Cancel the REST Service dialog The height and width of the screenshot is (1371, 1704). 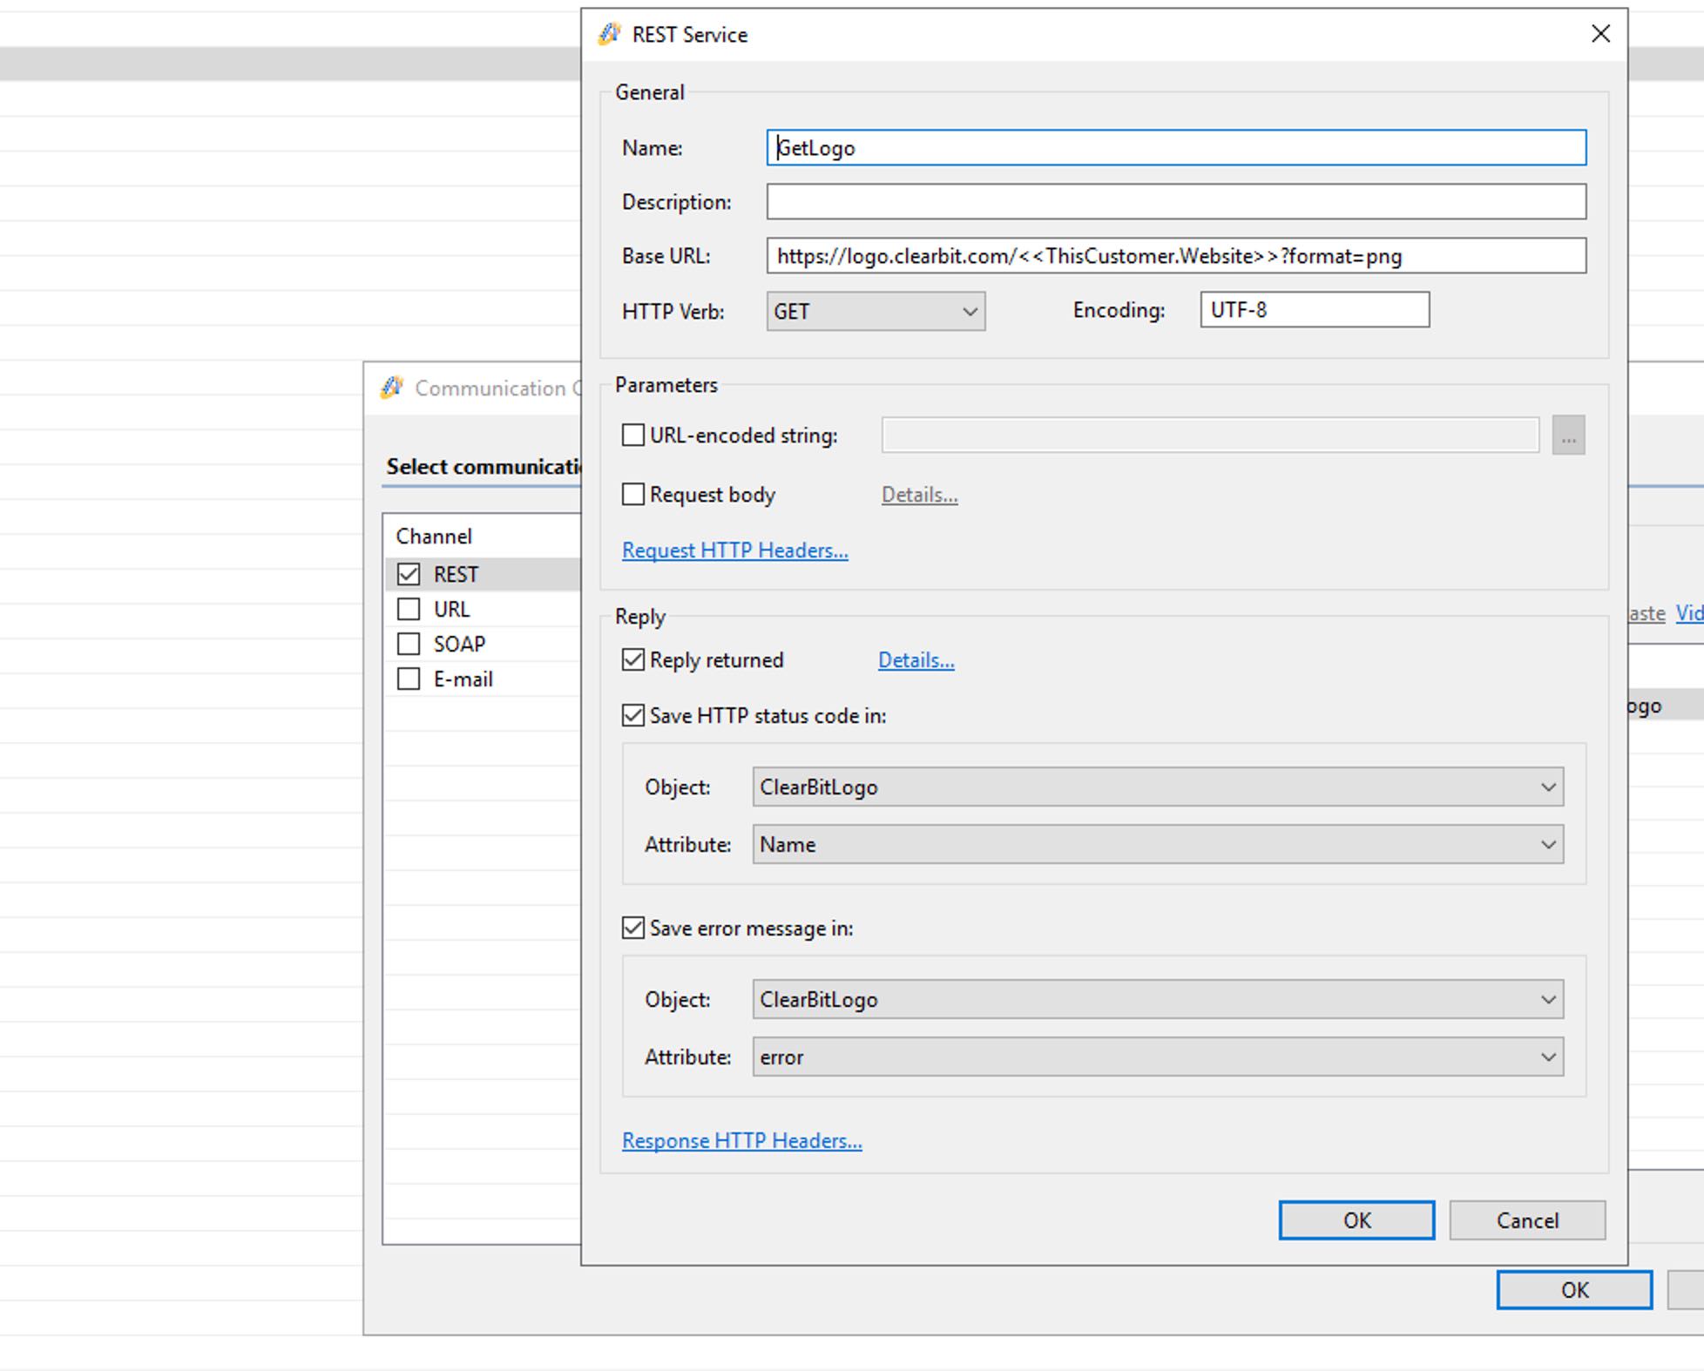coord(1527,1220)
